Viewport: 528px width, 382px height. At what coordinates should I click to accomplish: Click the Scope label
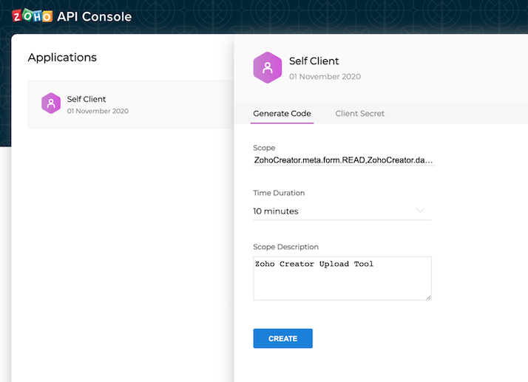tap(264, 148)
